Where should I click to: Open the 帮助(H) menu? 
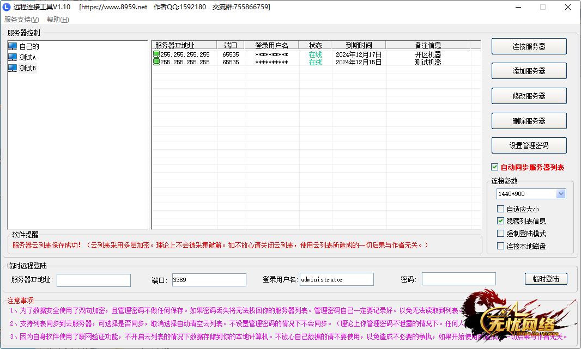58,20
